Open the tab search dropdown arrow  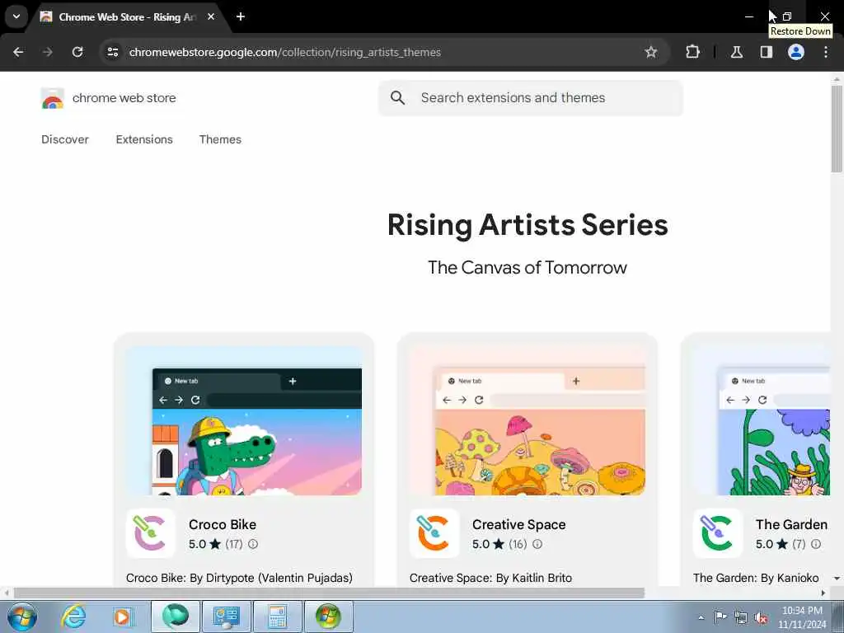coord(16,16)
